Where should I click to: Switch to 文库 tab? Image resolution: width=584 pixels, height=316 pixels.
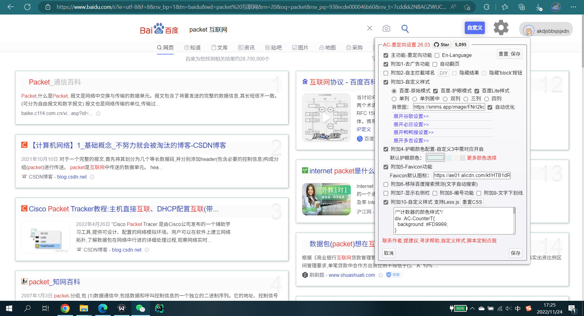point(219,47)
